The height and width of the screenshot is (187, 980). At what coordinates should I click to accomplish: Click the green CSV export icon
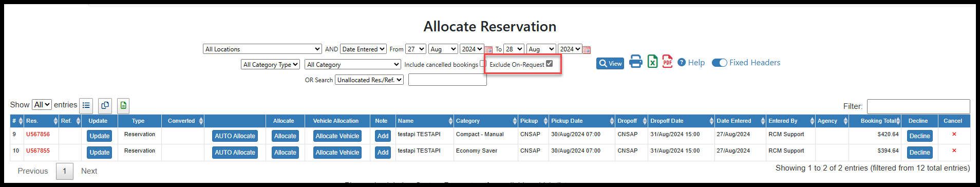click(x=123, y=105)
